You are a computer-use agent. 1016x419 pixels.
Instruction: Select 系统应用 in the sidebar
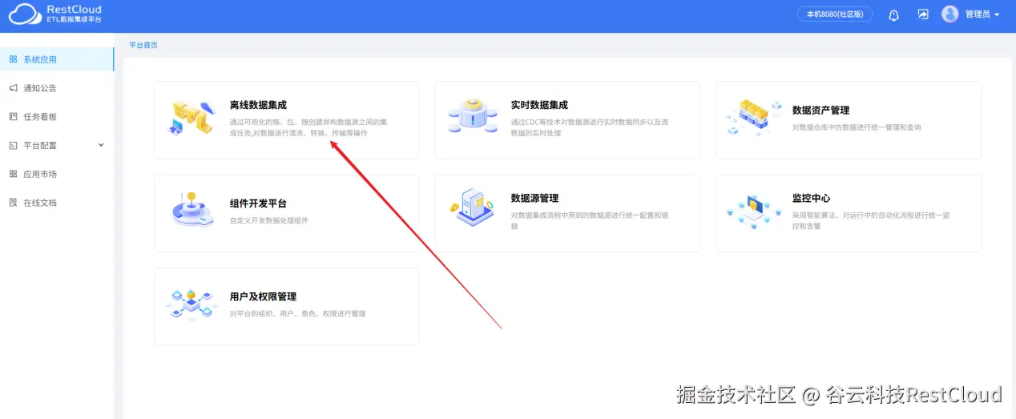[57, 59]
